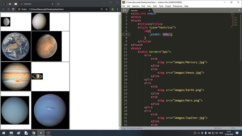Go forward in the Chrome browser
242x136 pixels.
tap(8, 9)
